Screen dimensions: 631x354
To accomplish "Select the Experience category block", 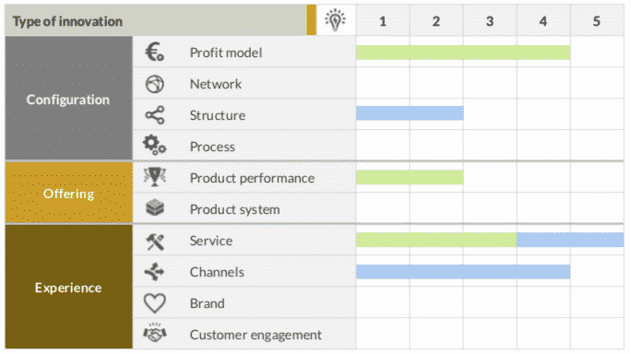I will 69,287.
